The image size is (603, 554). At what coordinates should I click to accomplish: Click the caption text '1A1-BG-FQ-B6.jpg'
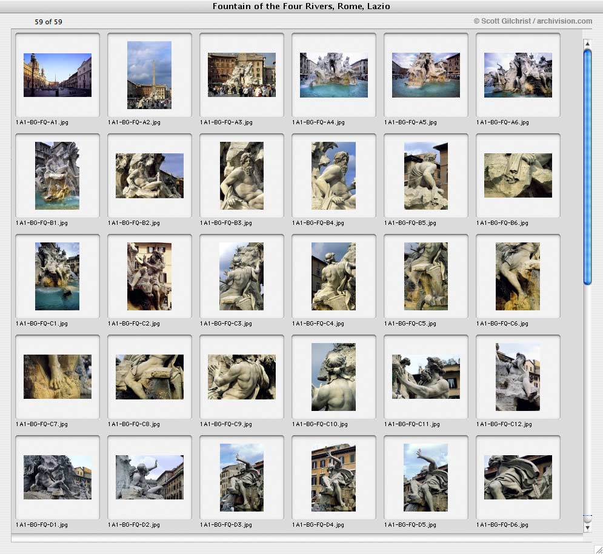pyautogui.click(x=502, y=223)
